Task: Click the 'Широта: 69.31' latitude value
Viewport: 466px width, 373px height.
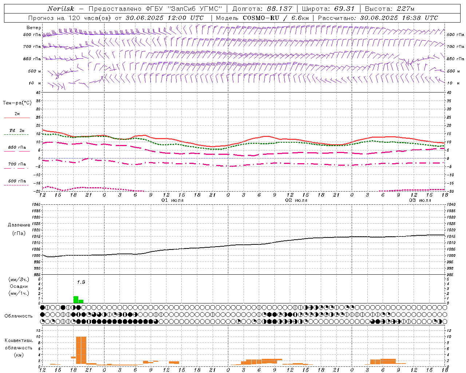Action: pyautogui.click(x=328, y=9)
